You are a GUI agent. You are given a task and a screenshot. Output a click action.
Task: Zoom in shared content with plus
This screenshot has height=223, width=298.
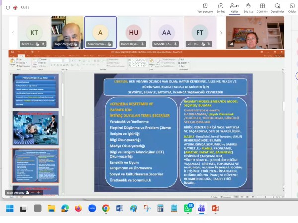pos(38,193)
